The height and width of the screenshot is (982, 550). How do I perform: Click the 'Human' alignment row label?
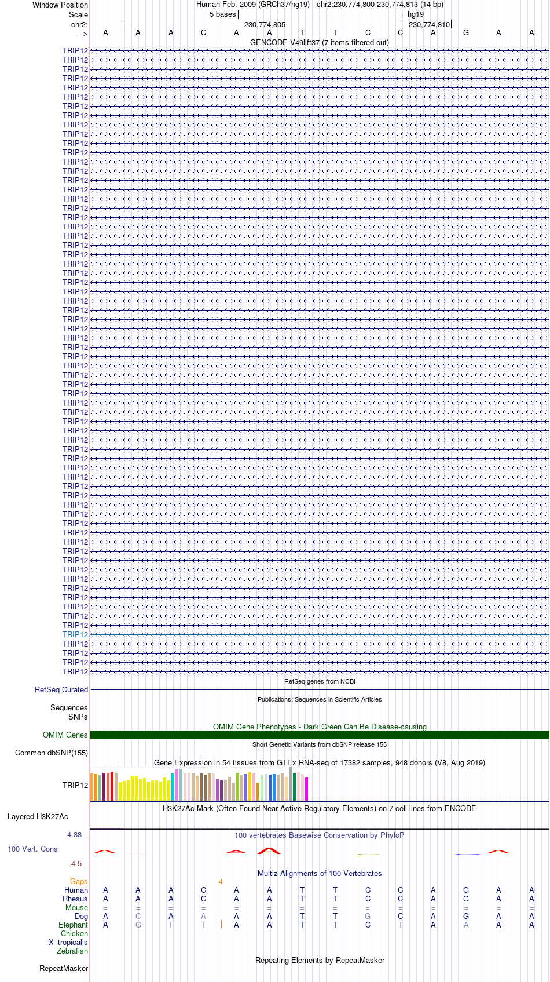point(76,890)
